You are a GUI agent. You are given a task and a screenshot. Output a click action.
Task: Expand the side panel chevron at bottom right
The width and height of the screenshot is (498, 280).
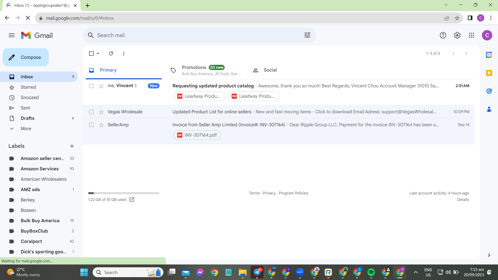point(489,255)
